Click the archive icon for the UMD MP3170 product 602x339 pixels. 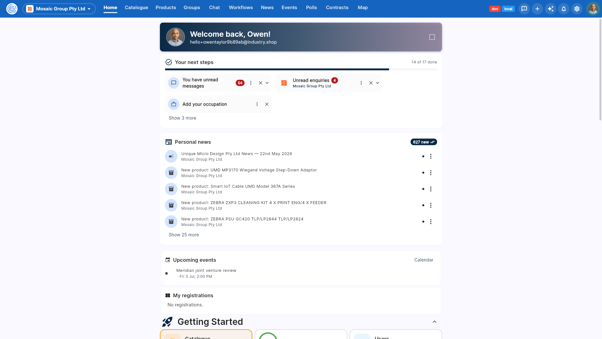171,173
